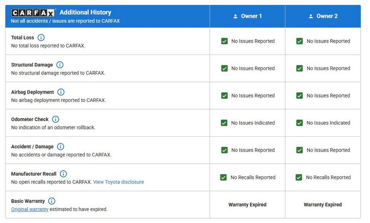370x223 pixels.
Task: Click the info icon next to Total Loss
Action: tap(41, 38)
